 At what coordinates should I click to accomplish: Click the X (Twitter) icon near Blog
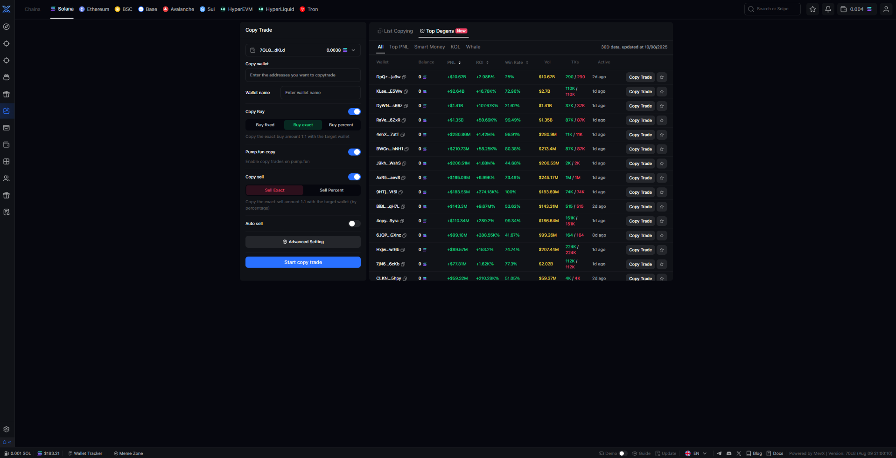pyautogui.click(x=739, y=453)
